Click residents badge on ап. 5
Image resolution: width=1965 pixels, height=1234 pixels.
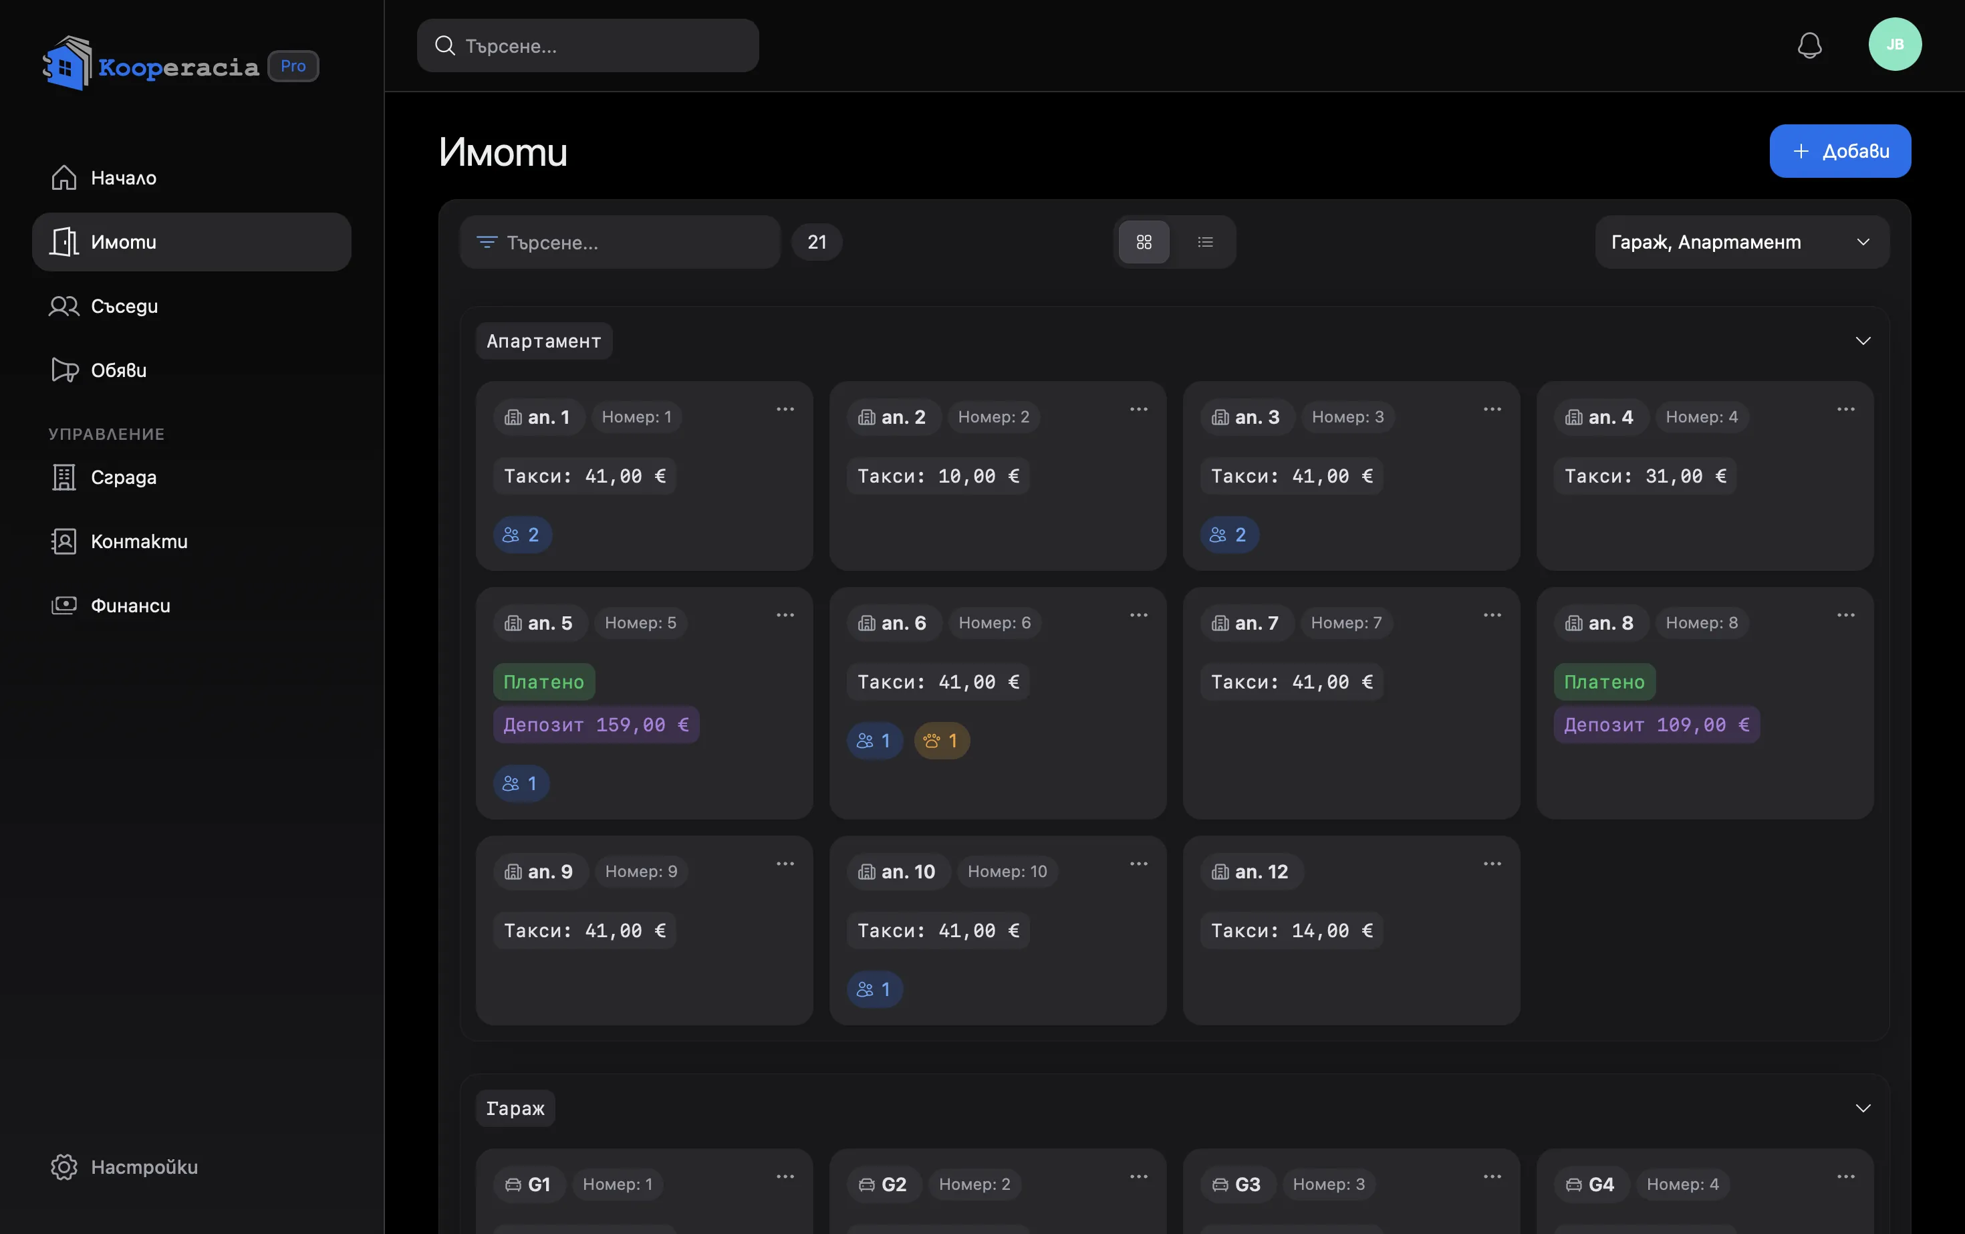coord(521,783)
